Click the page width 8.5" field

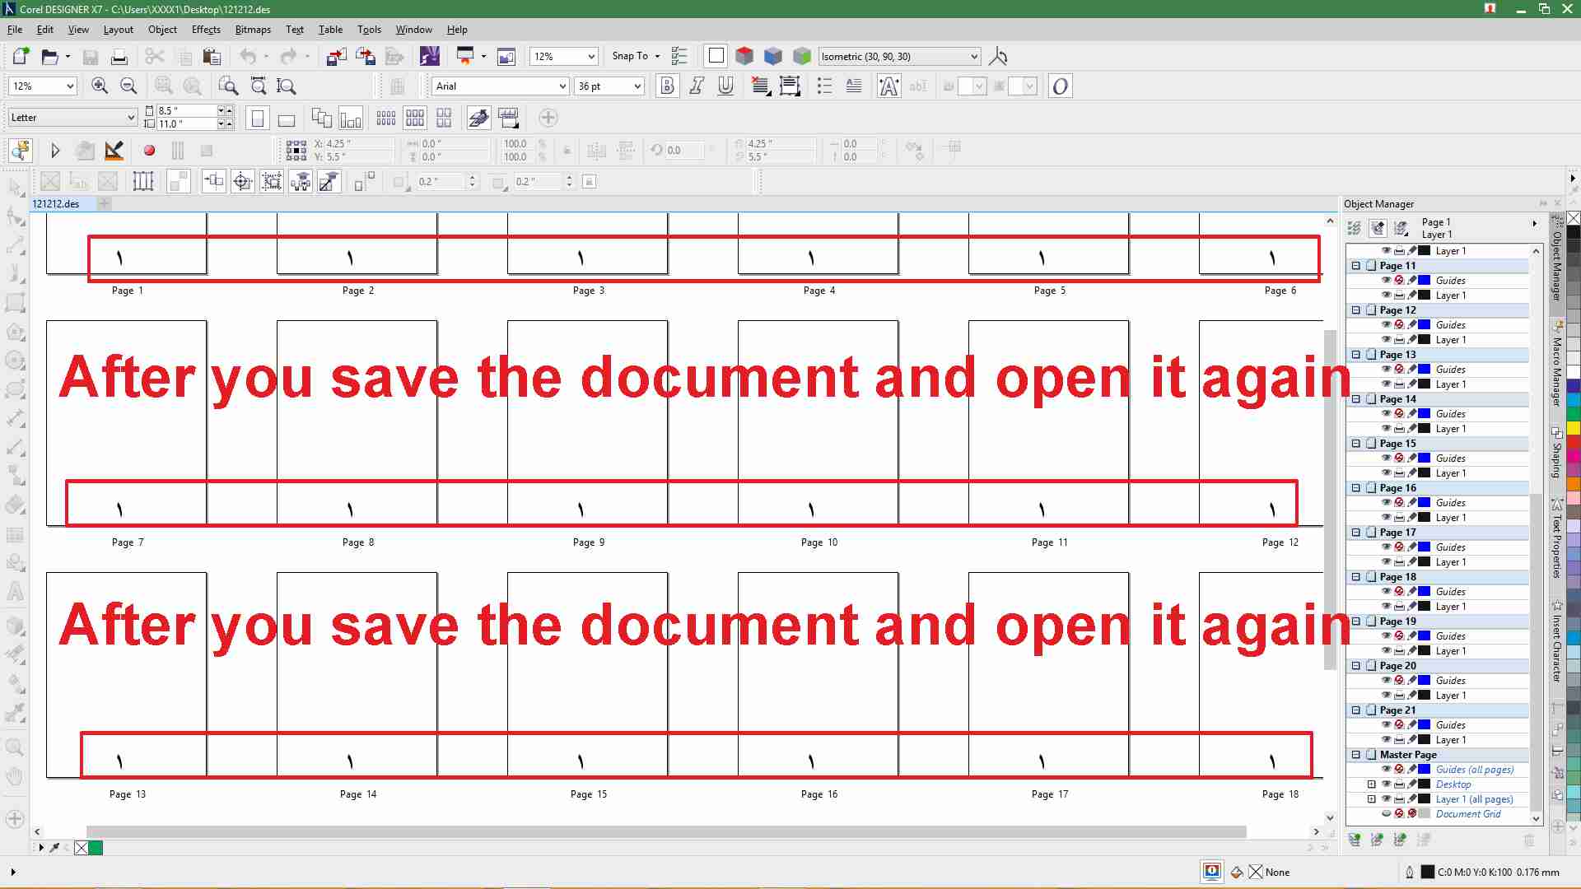[x=186, y=110]
